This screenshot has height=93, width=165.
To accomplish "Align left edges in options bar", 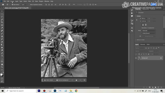I will [x=46, y=5].
